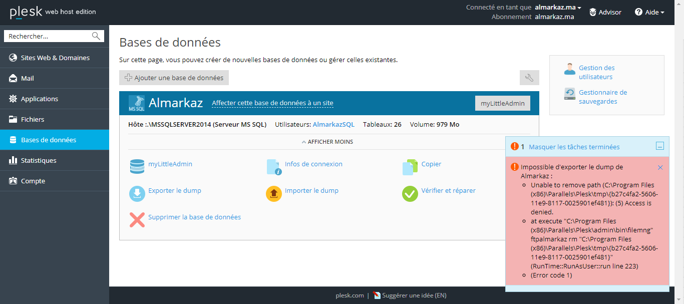Screen dimensions: 684x304
Task: Click the Vérifier et réparer checkmark icon
Action: (x=410, y=194)
